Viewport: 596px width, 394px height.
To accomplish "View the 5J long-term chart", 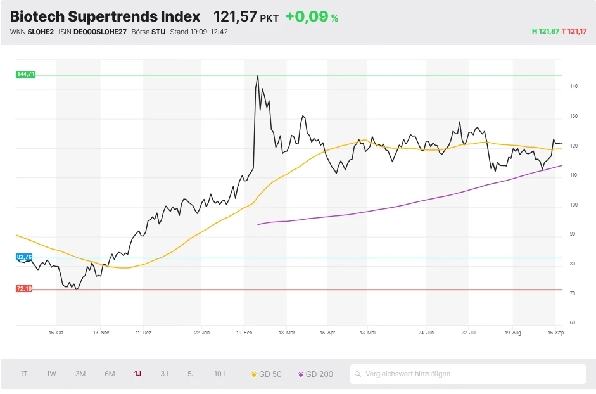I will pos(191,374).
